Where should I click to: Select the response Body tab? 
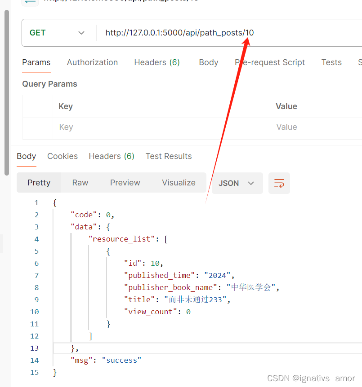pos(26,156)
